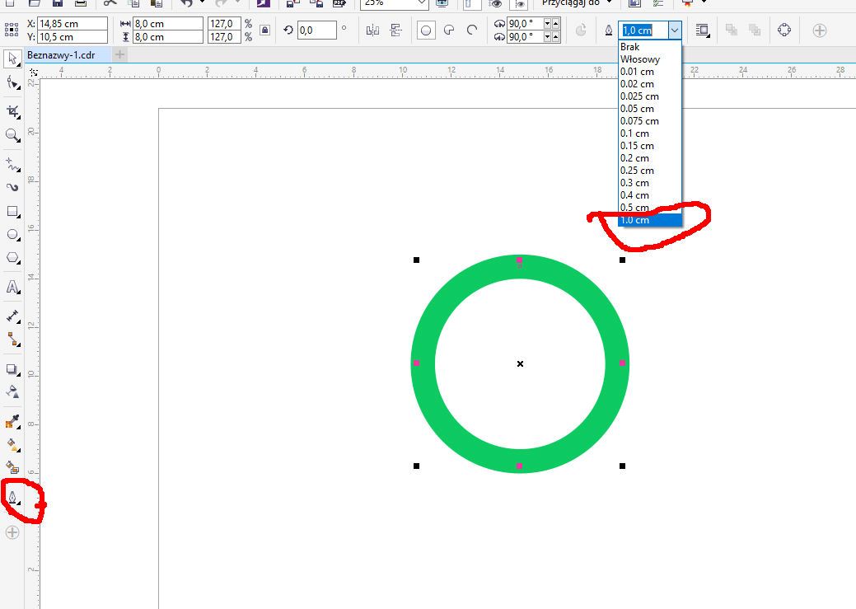Select the Crop tool in toolbox
856x609 pixels.
pos(12,110)
